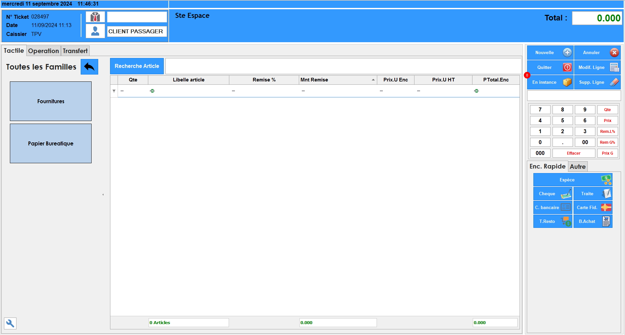The image size is (625, 335).
Task: Collapse the families panel with the small arrow
Action: click(103, 195)
